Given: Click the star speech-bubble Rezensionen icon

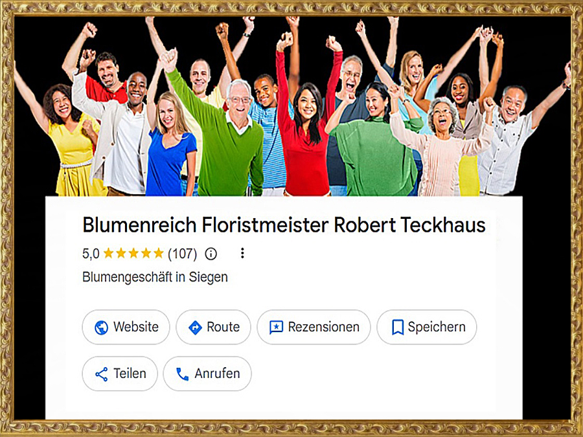Looking at the screenshot, I should tap(276, 328).
